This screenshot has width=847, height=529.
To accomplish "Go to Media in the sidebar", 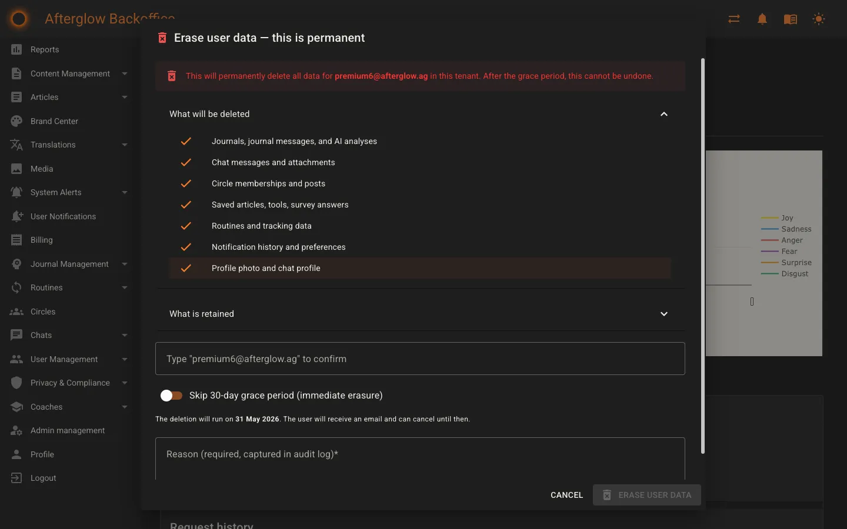I will [x=70, y=169].
